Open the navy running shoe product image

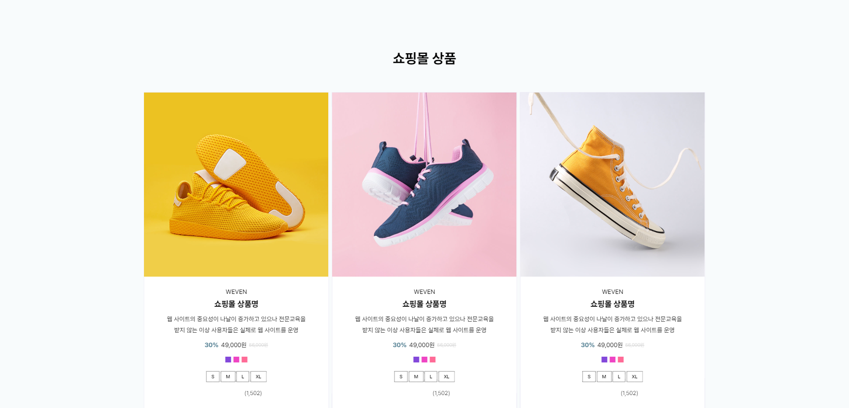click(424, 185)
